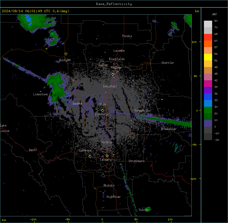228x223 pixels.
Task: Click the white plus marker west of Drumheller area
Action: click(x=162, y=99)
